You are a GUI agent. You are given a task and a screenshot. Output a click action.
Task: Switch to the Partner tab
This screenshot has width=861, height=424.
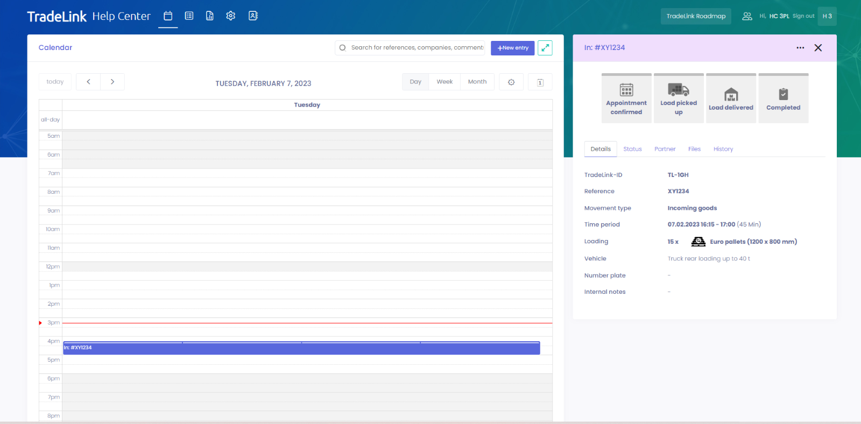click(x=665, y=149)
